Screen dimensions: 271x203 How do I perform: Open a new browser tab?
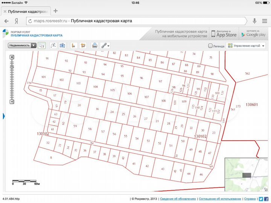click(x=55, y=11)
